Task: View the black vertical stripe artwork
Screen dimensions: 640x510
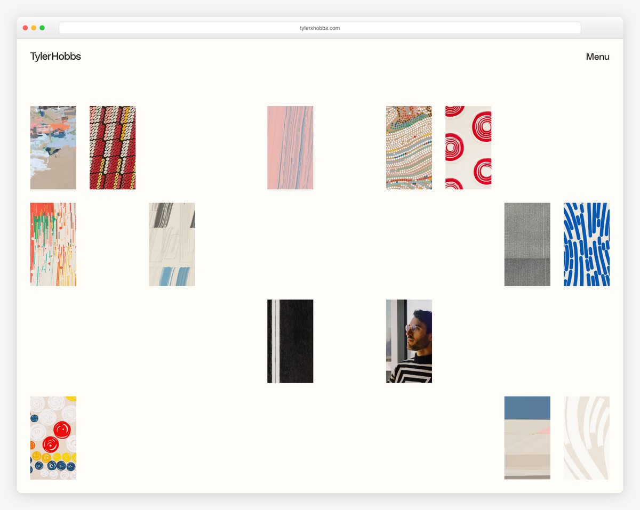Action: coord(290,341)
